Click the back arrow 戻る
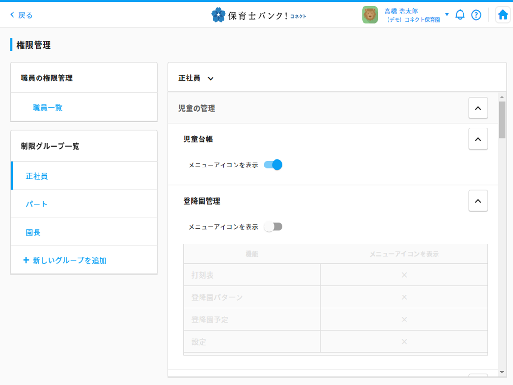513x385 pixels. click(x=21, y=15)
